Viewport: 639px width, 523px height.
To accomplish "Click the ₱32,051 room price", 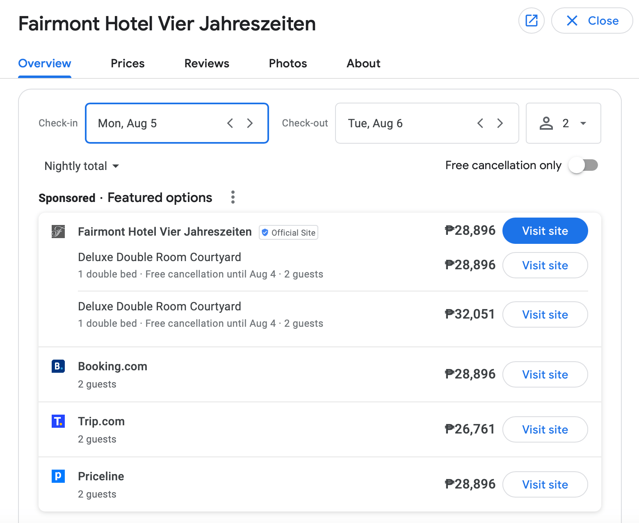I will coord(470,314).
